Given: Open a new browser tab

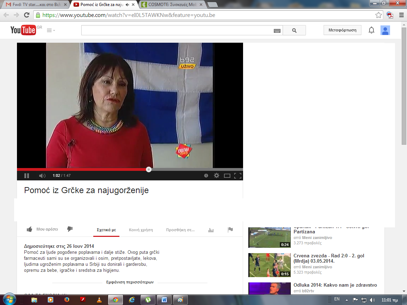Looking at the screenshot, I should pos(213,5).
